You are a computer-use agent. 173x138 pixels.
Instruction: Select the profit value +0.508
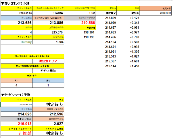coord(134,42)
